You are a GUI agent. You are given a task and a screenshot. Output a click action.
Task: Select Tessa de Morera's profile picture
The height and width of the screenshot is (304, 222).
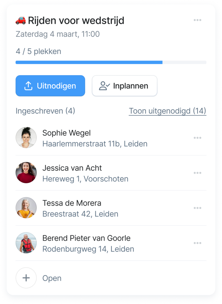coord(26,208)
